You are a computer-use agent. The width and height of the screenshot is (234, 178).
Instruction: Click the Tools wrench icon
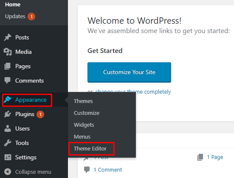pyautogui.click(x=8, y=143)
